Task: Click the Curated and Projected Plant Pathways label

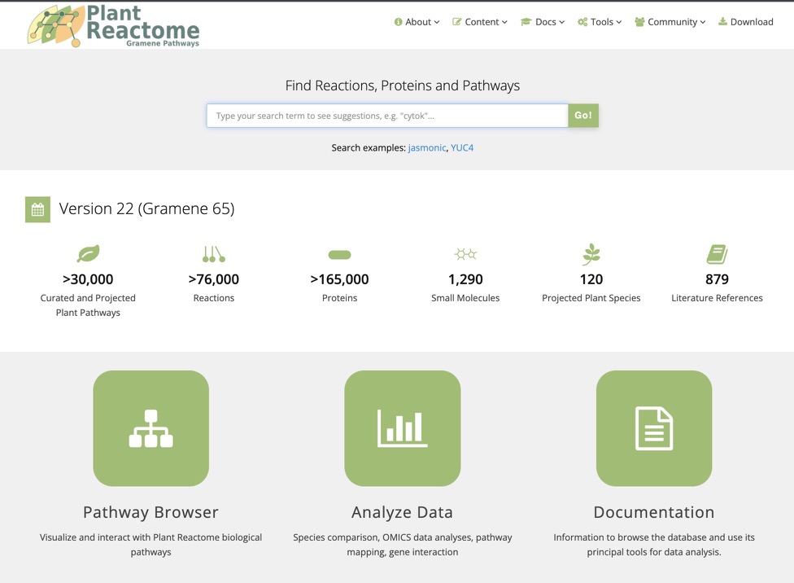Action: coord(88,305)
